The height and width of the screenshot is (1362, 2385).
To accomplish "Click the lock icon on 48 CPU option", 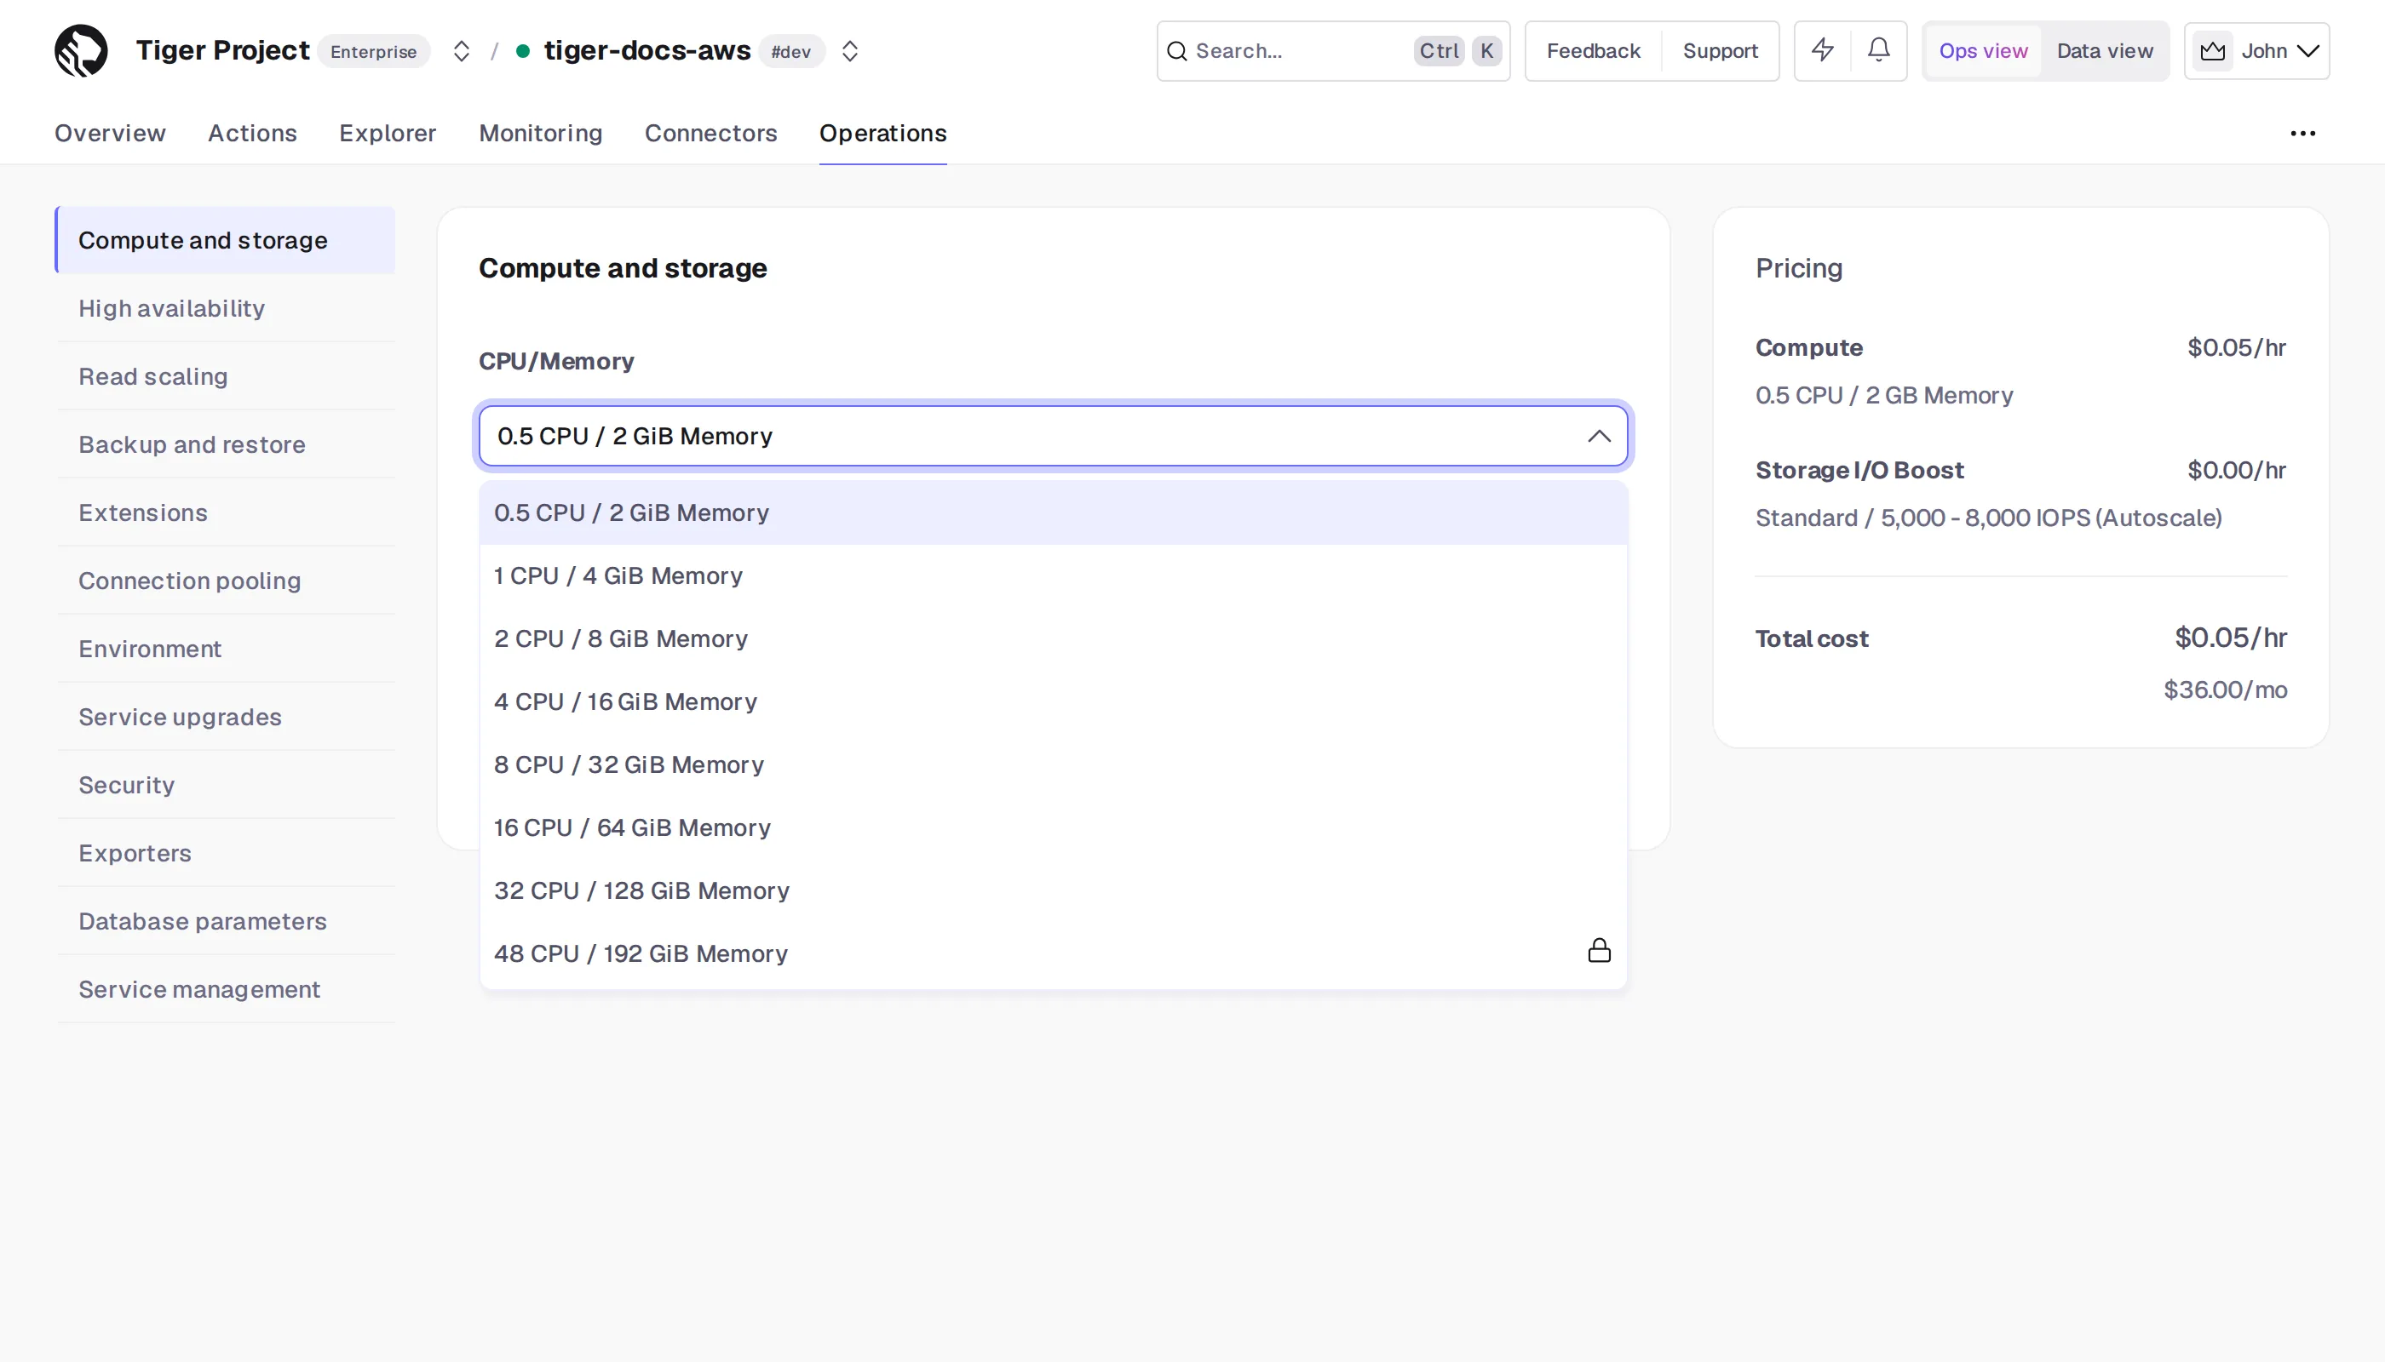I will [x=1599, y=952].
